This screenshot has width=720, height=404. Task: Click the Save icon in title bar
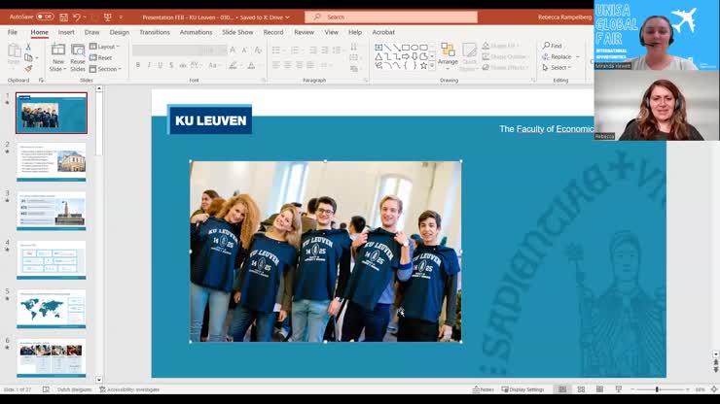[x=63, y=17]
